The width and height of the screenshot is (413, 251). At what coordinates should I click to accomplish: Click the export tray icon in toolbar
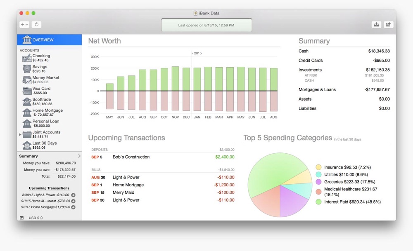click(376, 25)
